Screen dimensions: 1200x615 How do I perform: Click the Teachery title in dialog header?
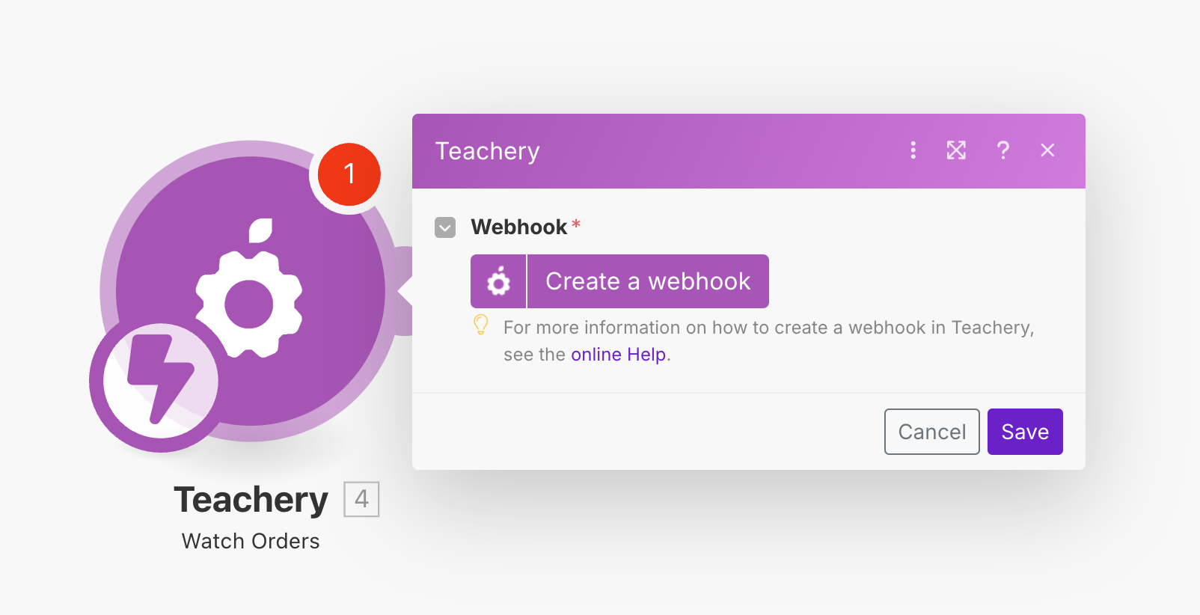pos(487,151)
